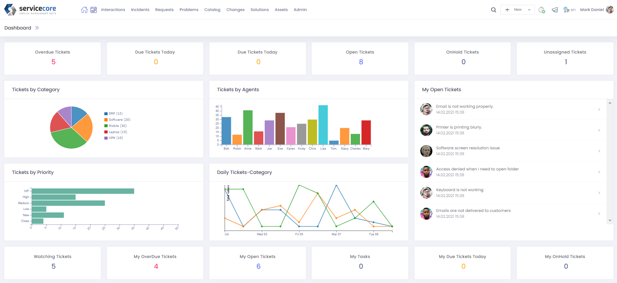Click Mark Daniel's profile avatar
The width and height of the screenshot is (617, 283).
coord(610,10)
